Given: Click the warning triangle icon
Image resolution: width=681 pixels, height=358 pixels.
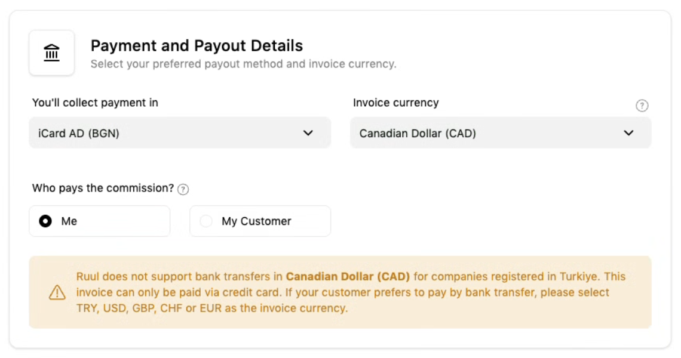Looking at the screenshot, I should tap(57, 292).
